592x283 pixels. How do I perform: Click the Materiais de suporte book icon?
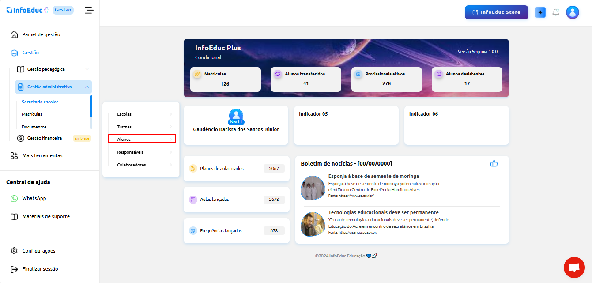pyautogui.click(x=14, y=217)
